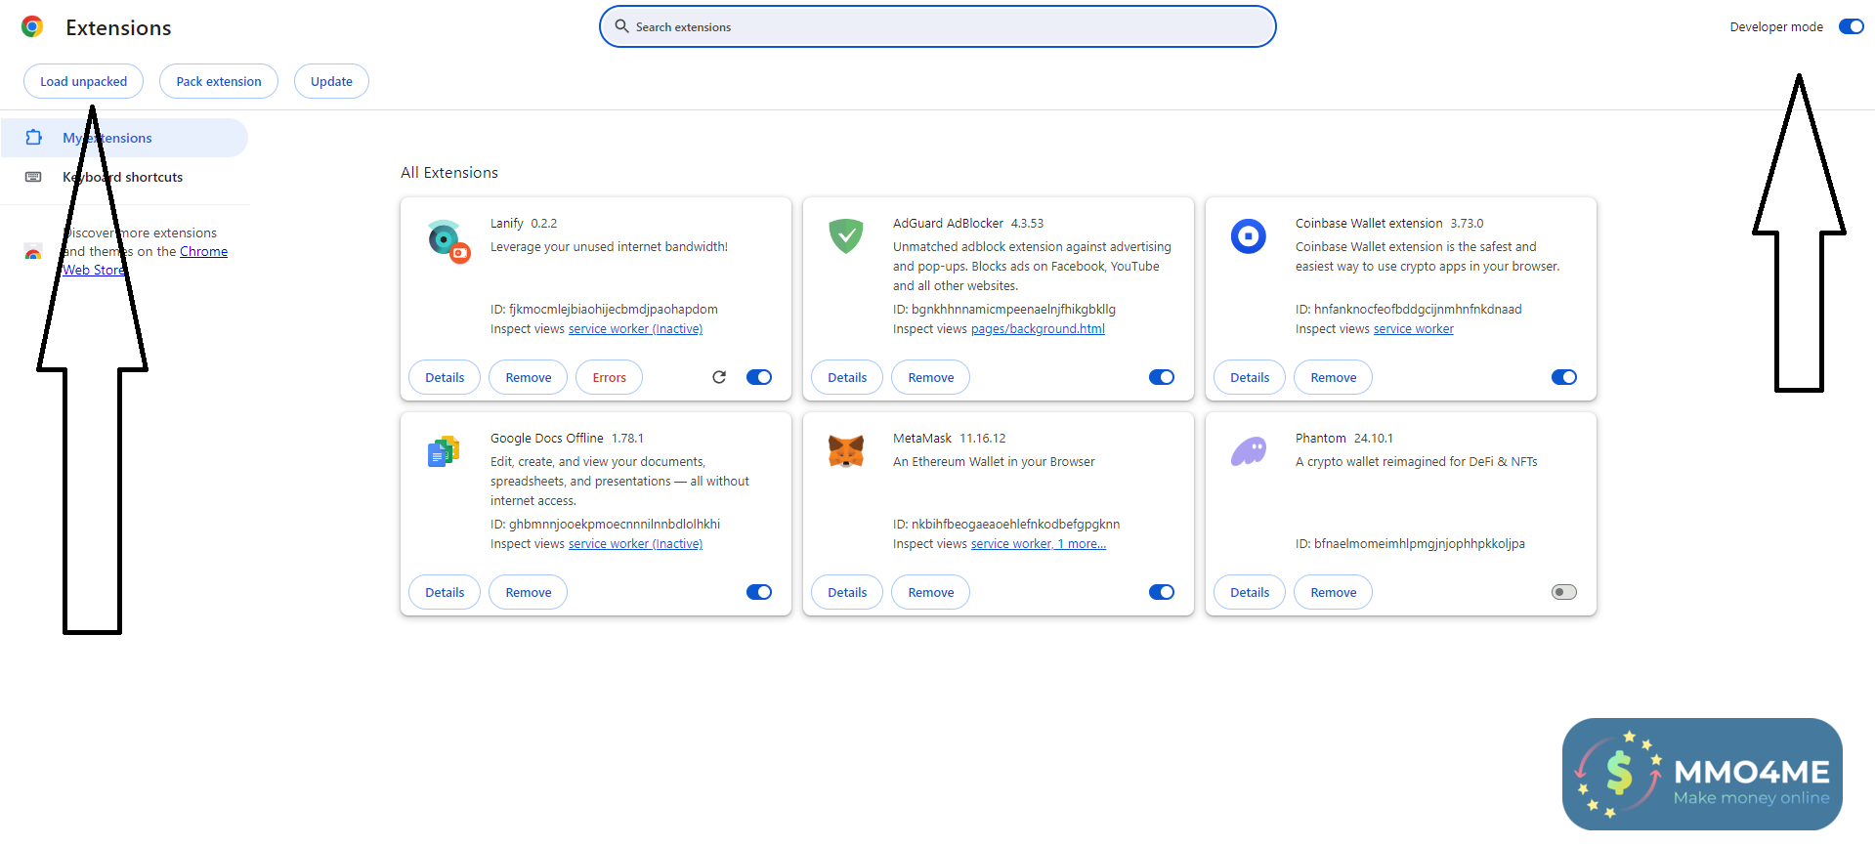Click the Load unpacked button
1875x846 pixels.
point(83,81)
